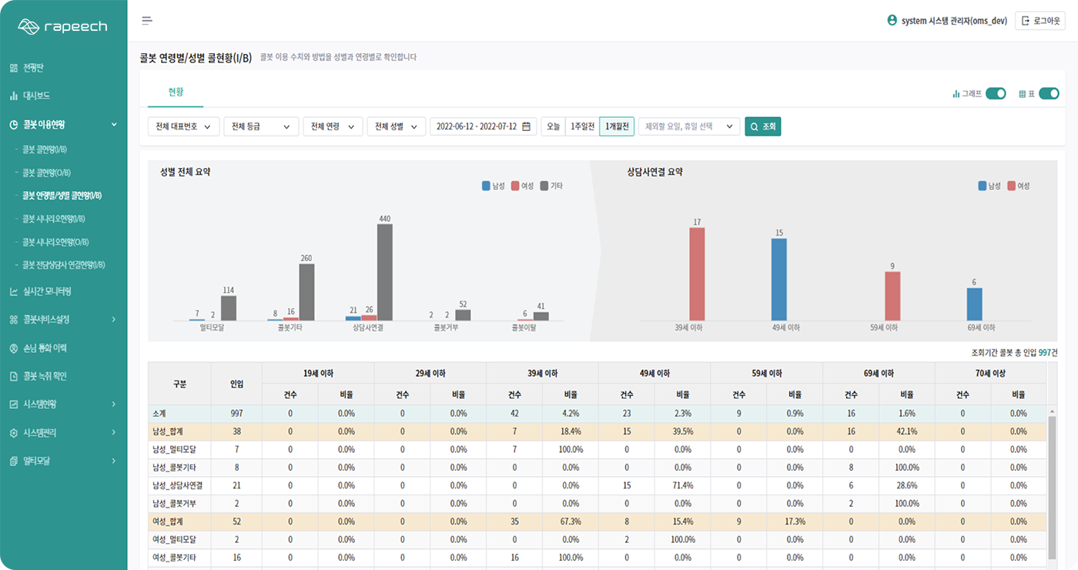
Task: Click the 39세 이하 column header in the table
Action: pos(542,373)
